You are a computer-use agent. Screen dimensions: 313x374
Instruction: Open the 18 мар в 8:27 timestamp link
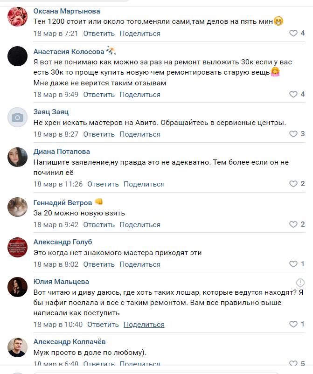[x=56, y=134]
